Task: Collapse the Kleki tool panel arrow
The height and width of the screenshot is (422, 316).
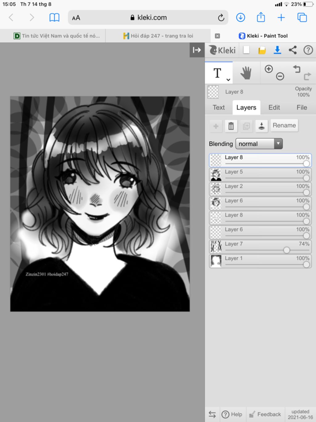Action: coord(197,50)
